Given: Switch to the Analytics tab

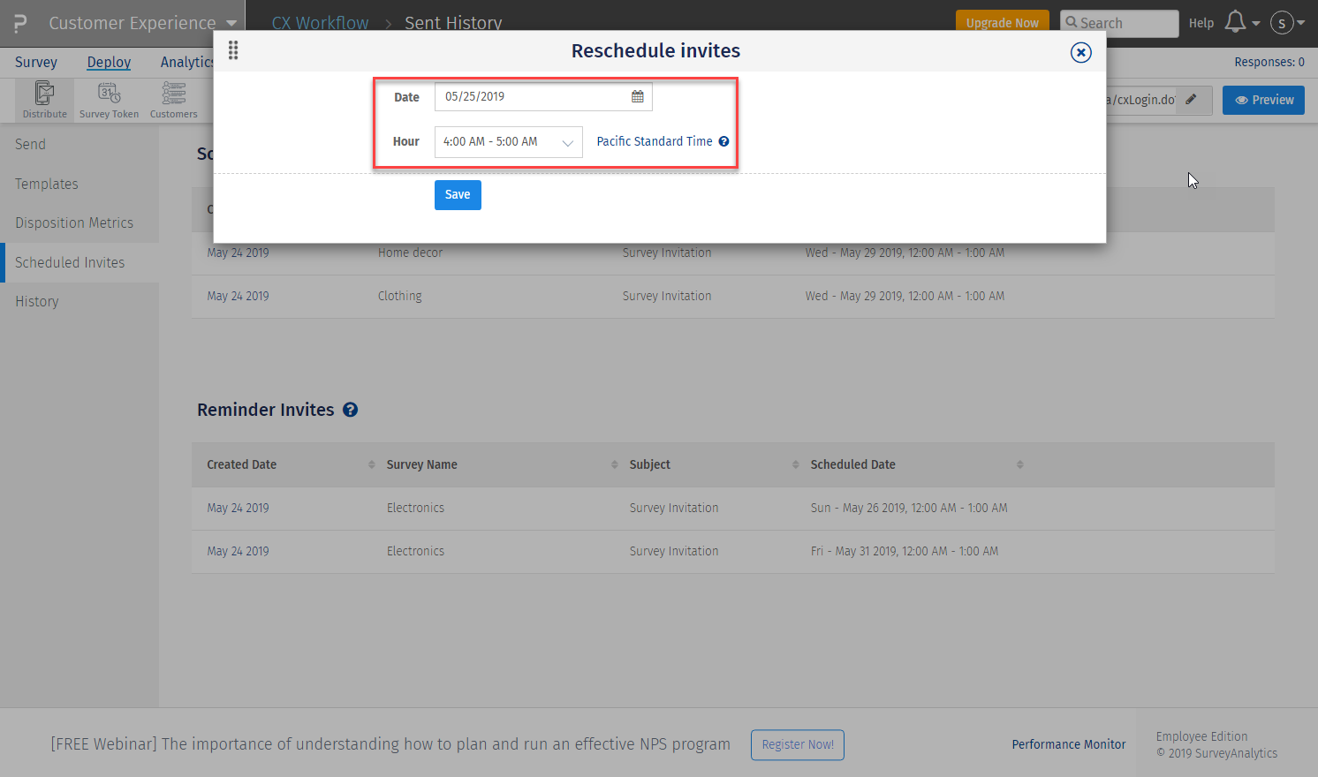Looking at the screenshot, I should 186,62.
